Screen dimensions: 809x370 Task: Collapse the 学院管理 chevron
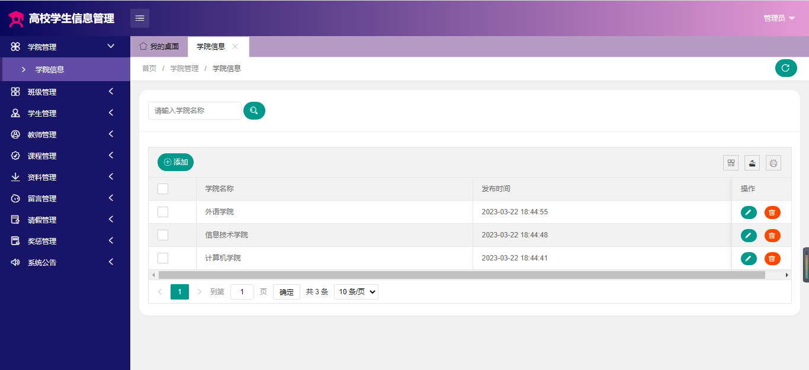point(111,46)
